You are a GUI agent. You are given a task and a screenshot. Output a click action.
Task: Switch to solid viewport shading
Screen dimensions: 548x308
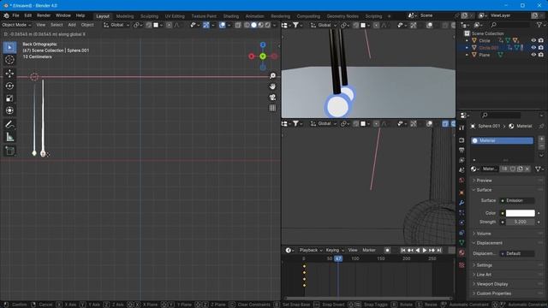tap(254, 25)
